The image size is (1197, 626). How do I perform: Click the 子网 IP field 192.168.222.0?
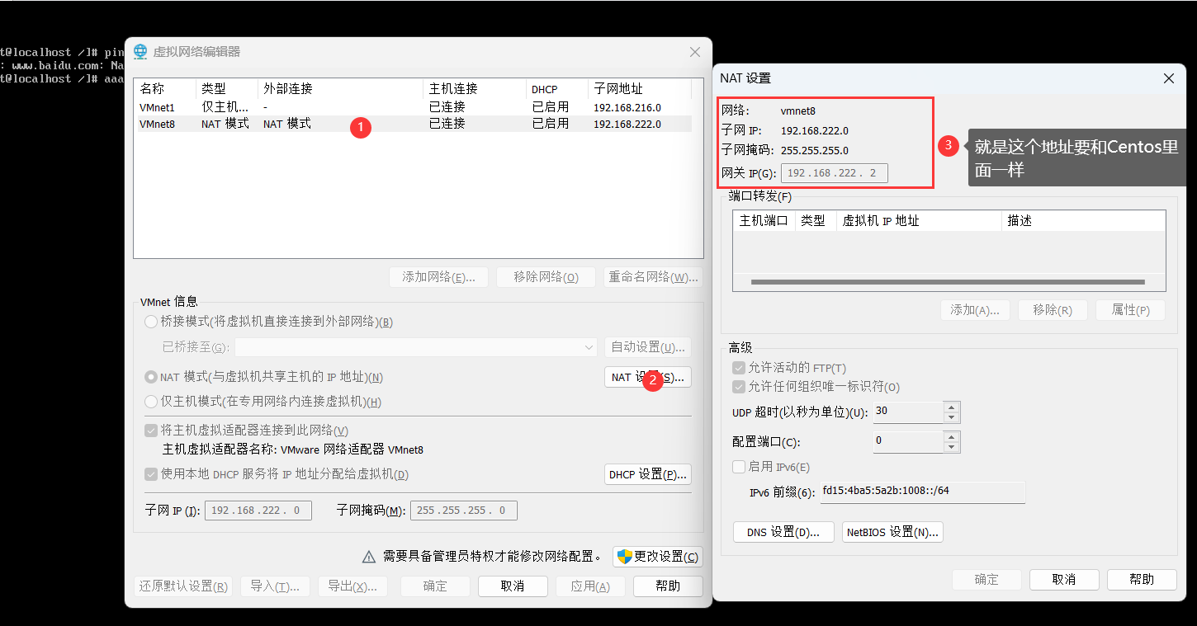click(x=258, y=511)
